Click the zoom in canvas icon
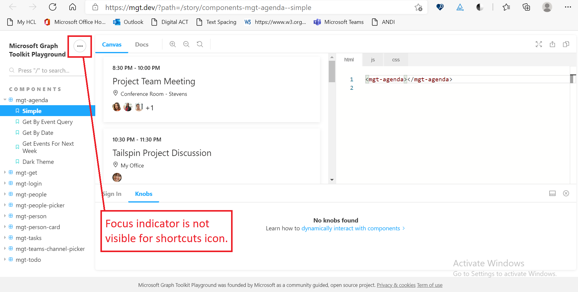The height and width of the screenshot is (292, 578). coord(172,44)
